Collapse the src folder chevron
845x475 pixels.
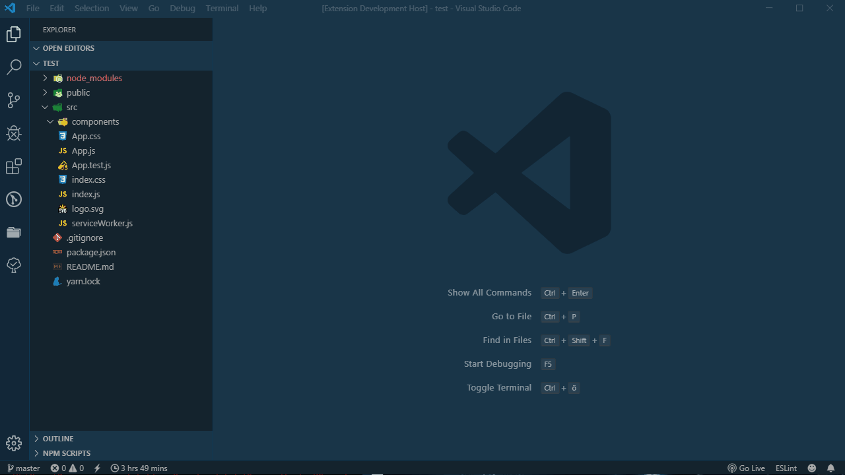point(45,107)
